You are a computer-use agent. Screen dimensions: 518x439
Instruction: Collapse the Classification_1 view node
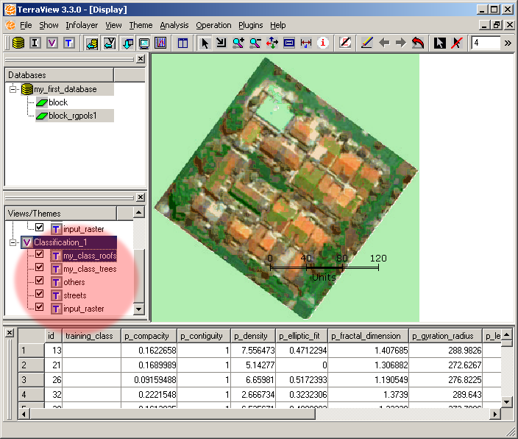[x=13, y=242]
